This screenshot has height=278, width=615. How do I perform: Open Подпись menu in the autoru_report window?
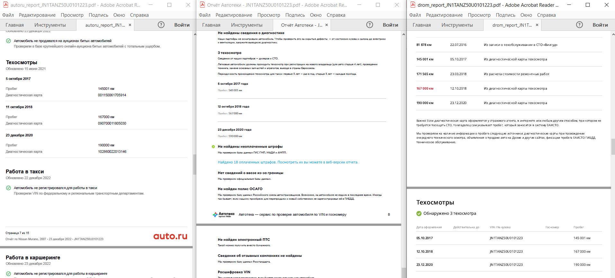98,15
